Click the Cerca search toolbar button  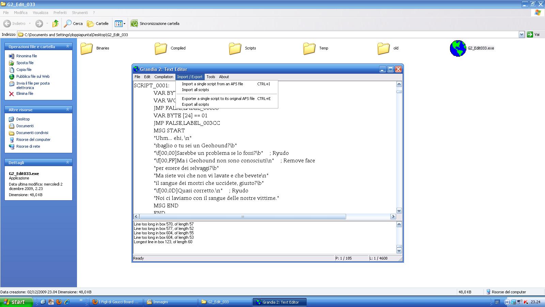click(x=74, y=24)
